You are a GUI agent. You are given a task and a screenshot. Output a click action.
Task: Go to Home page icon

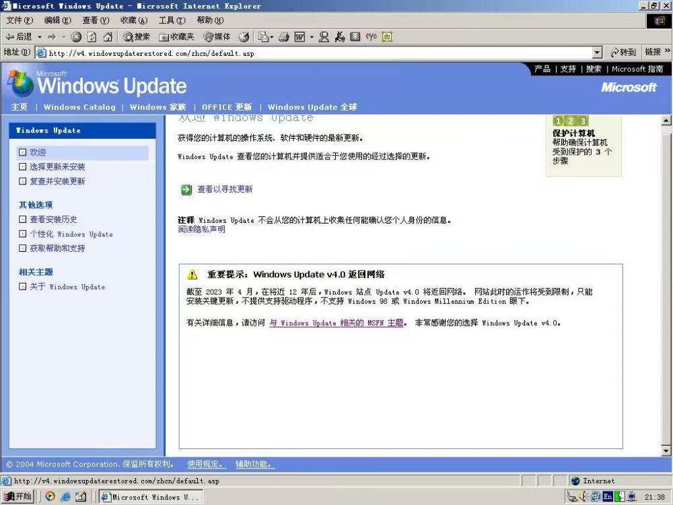click(x=107, y=37)
